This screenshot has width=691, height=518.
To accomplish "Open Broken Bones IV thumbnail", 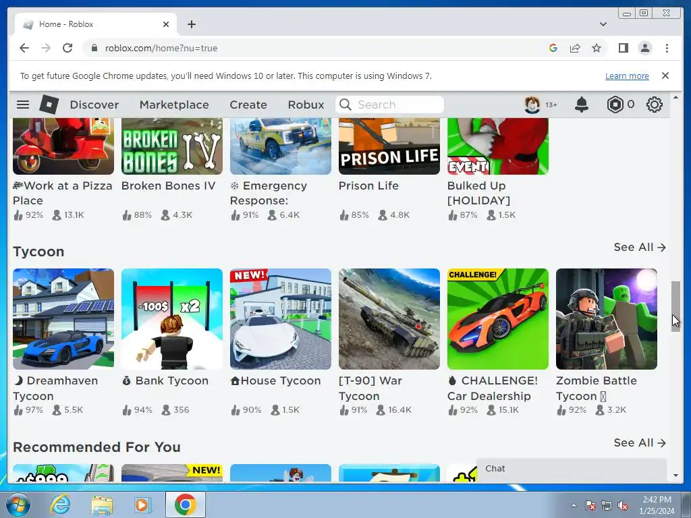I will [172, 146].
